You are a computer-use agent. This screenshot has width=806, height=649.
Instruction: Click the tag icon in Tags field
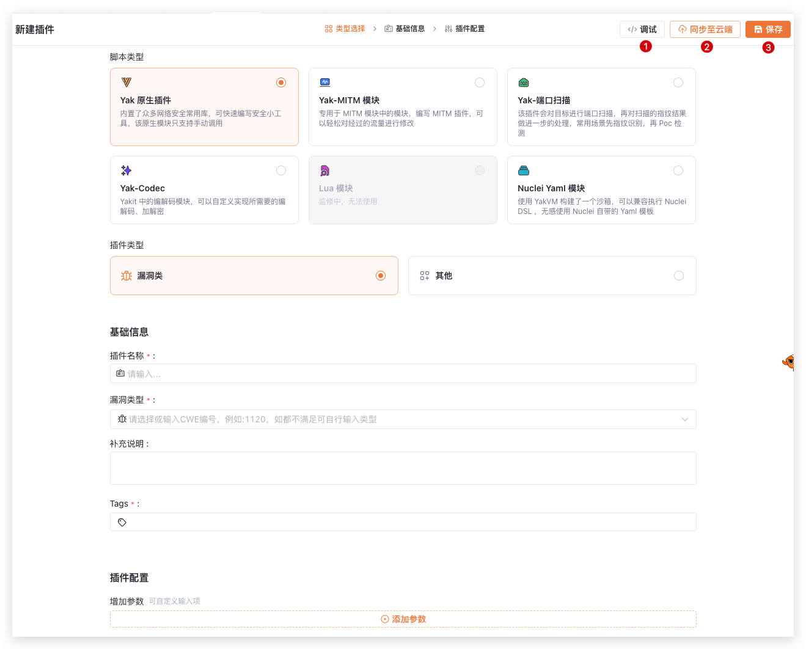pos(122,522)
